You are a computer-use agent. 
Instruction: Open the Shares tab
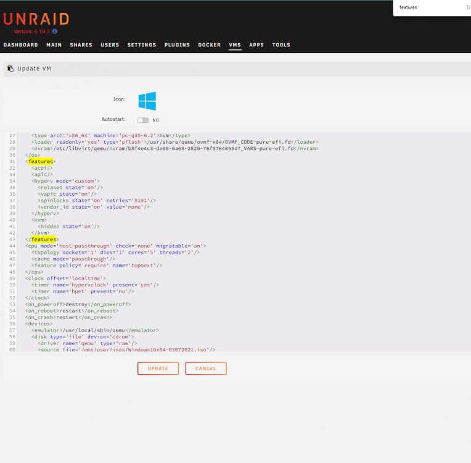81,45
